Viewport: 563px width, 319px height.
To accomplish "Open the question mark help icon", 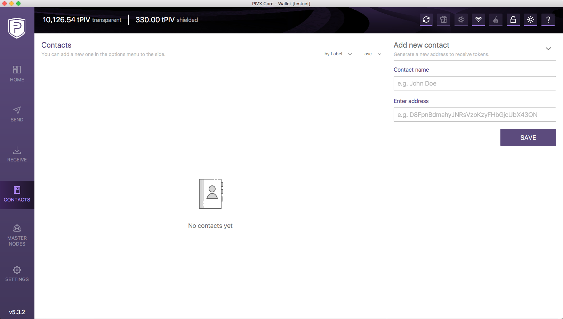I will click(548, 20).
